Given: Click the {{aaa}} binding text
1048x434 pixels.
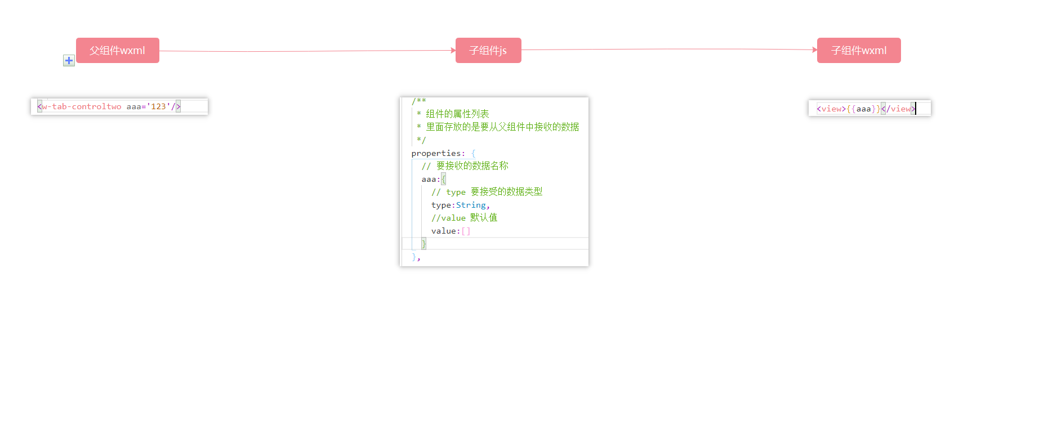Looking at the screenshot, I should (x=863, y=109).
